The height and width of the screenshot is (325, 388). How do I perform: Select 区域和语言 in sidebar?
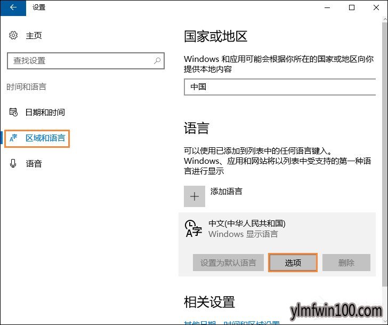pos(37,138)
